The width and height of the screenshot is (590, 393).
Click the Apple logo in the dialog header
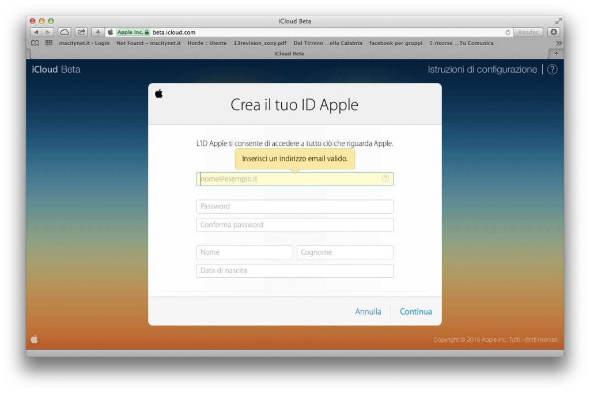click(x=159, y=93)
